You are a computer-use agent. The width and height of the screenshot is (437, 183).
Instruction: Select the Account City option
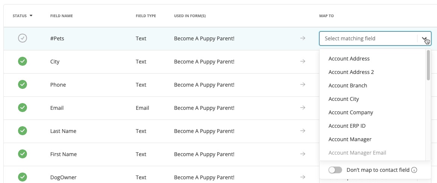[344, 99]
